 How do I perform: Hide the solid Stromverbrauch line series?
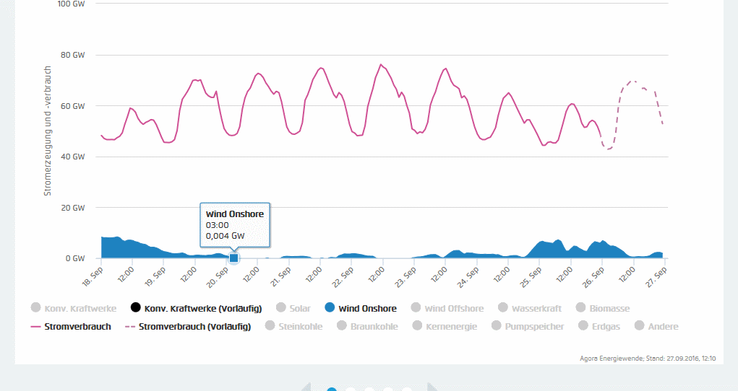coord(71,326)
